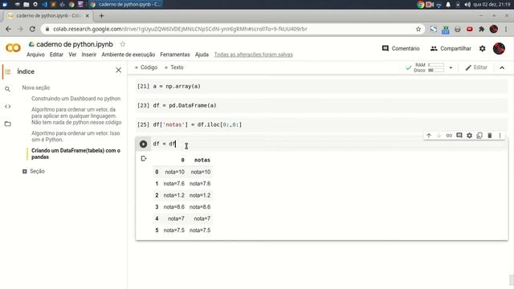Viewport: 514px width, 289px height.
Task: Open code snippets sidebar icon
Action: tap(7, 107)
